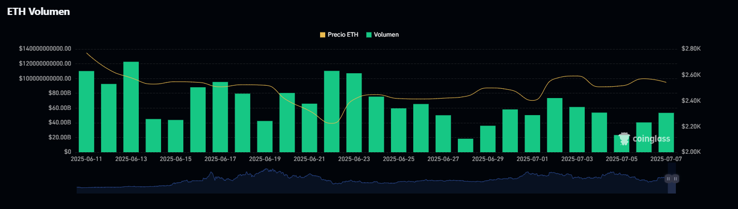The image size is (738, 209).
Task: Select the shortest volume bar on 2025-06-28
Action: click(466, 146)
